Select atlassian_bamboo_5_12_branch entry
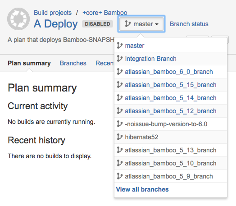This screenshot has height=206, width=236. tap(171, 111)
